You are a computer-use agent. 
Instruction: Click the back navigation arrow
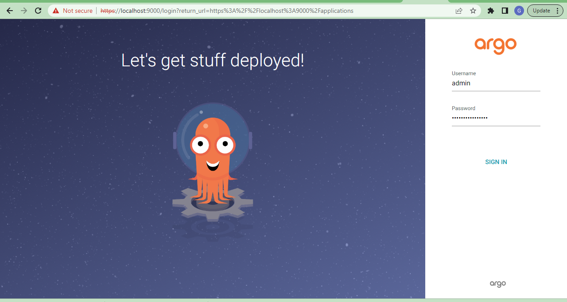(9, 10)
